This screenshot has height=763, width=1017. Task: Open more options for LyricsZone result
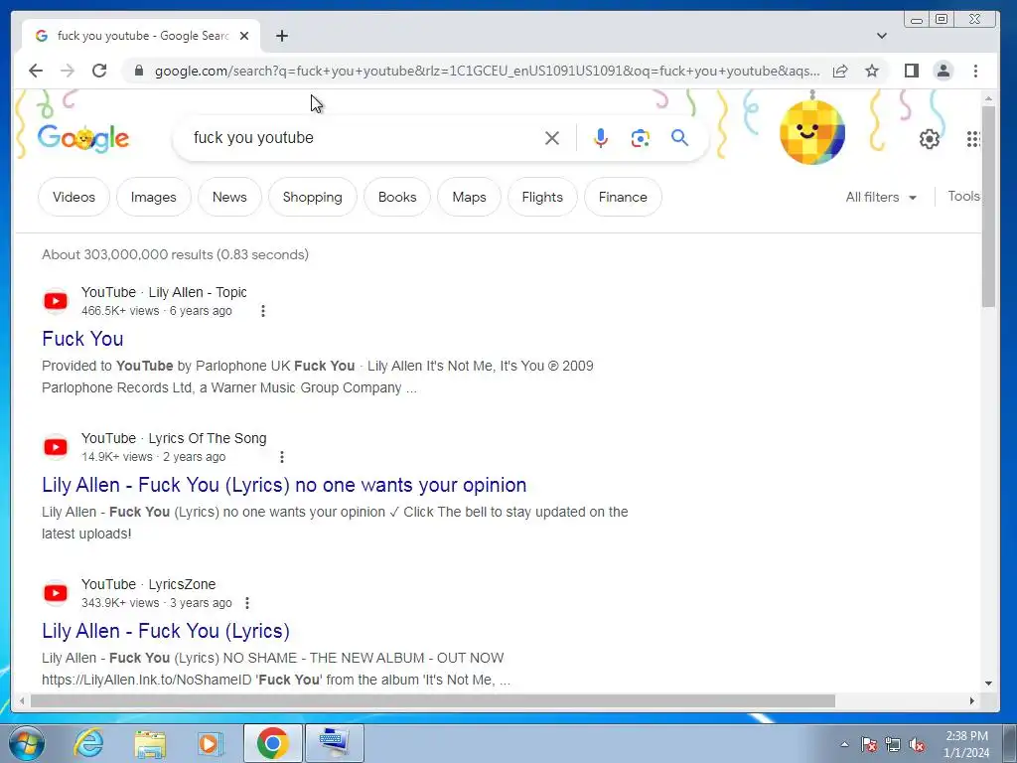point(247,603)
